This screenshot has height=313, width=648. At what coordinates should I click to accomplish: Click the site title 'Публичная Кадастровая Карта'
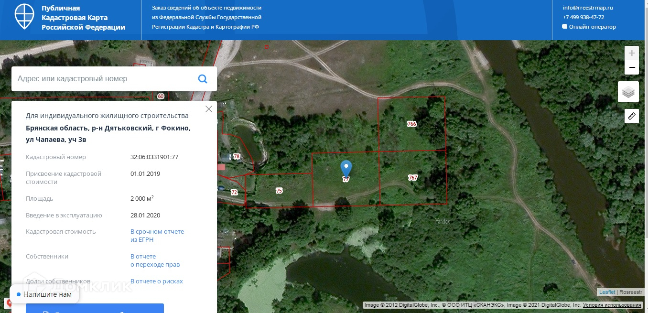83,18
